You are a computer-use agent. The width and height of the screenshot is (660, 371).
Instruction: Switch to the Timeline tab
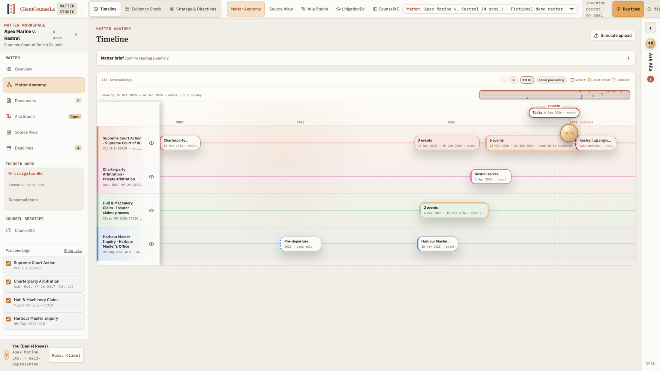coord(105,9)
